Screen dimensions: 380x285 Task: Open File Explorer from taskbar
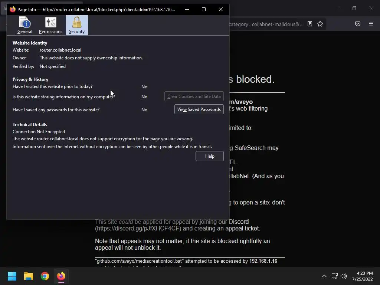[x=28, y=276]
